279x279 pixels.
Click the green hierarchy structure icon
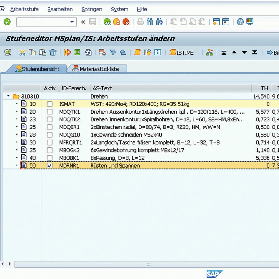tap(210, 53)
